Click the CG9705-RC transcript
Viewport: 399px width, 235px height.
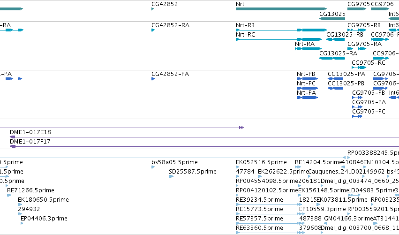click(x=359, y=68)
